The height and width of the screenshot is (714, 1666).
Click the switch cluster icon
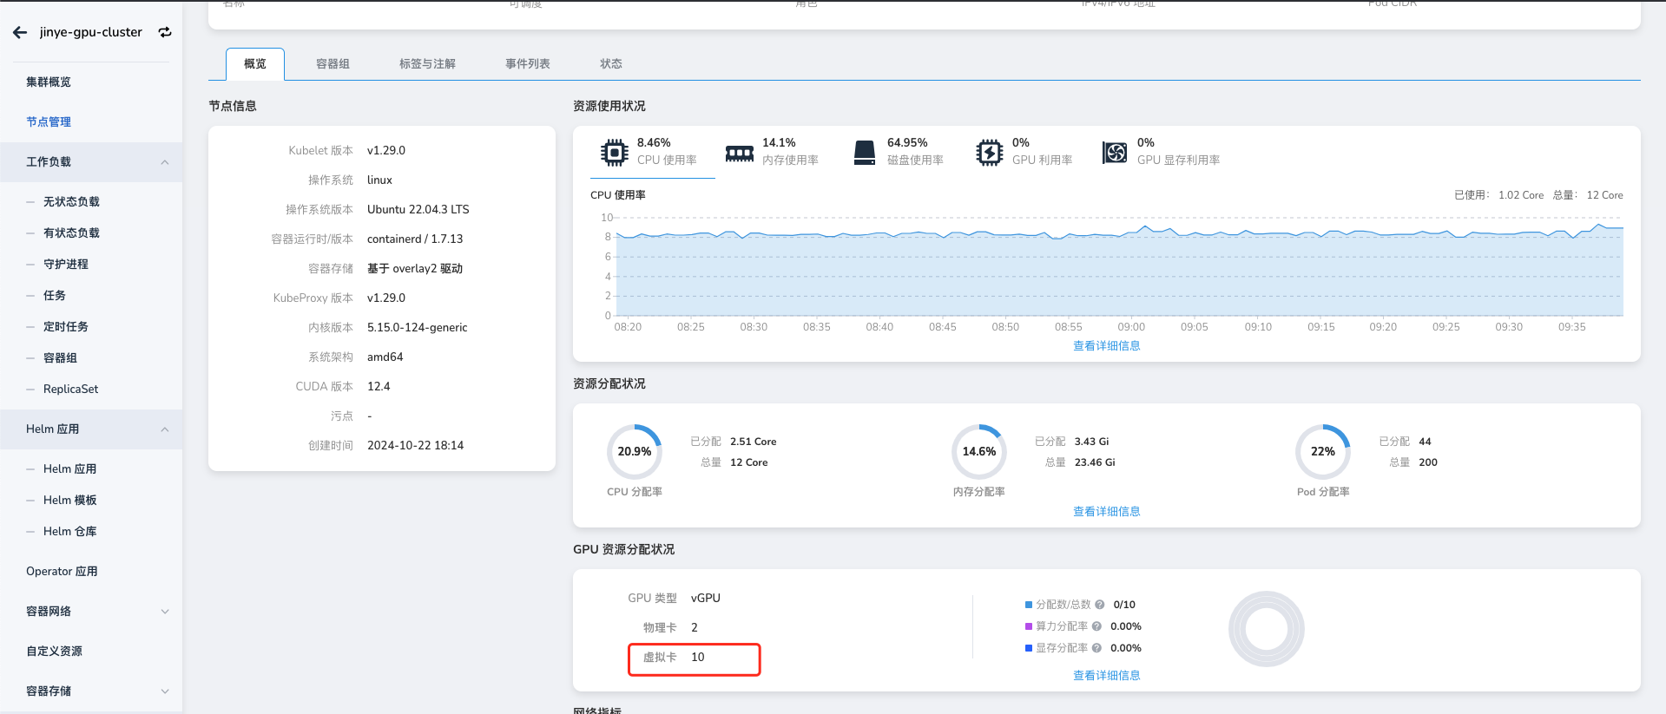coord(165,32)
